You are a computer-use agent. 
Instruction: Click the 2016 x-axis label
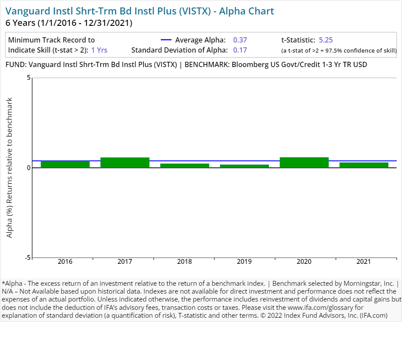(x=65, y=262)
